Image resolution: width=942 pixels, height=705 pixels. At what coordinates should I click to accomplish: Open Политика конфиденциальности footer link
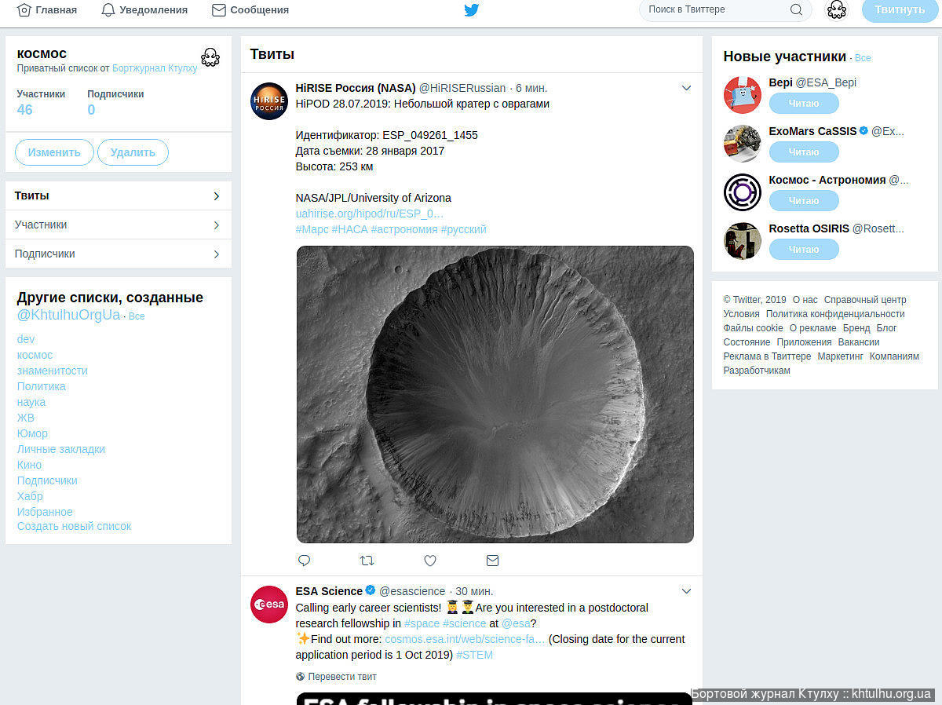(x=835, y=314)
